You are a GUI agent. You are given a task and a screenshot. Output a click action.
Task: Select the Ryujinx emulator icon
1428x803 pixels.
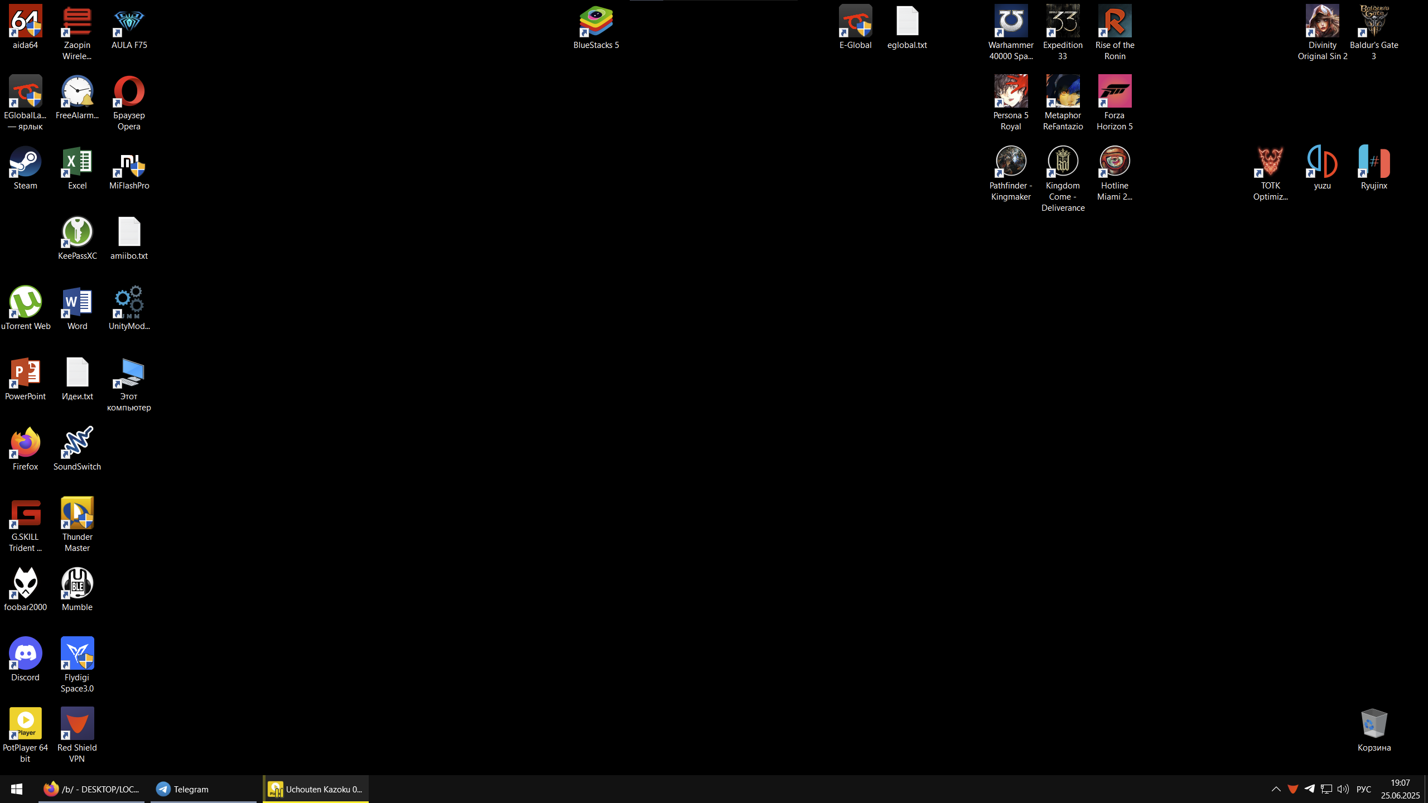[x=1373, y=162]
